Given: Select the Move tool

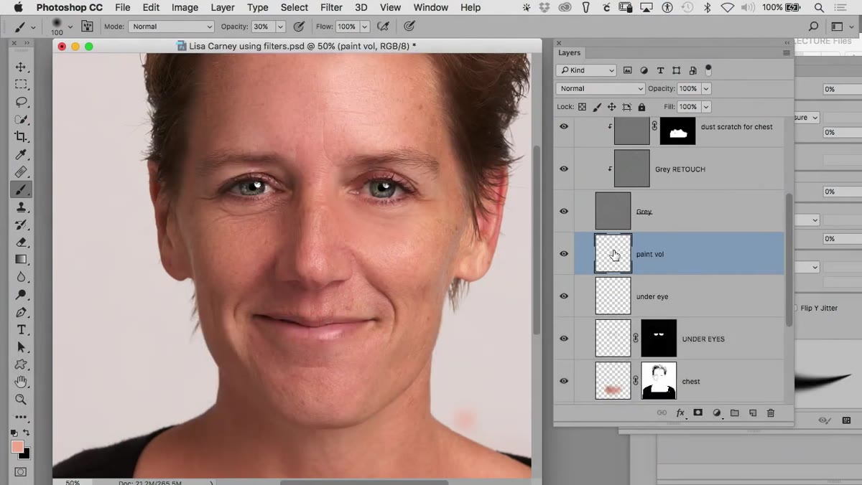Looking at the screenshot, I should (x=21, y=67).
